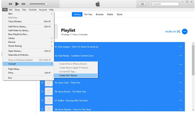Open the Edit menu
This screenshot has height=114, width=196.
(x=11, y=10)
